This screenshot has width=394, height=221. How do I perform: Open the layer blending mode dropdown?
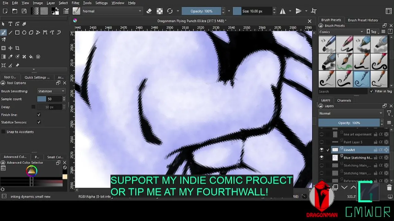351,113
